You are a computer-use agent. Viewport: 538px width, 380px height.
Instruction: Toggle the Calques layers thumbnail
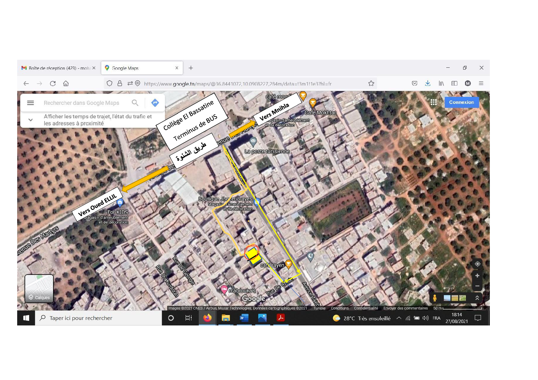pyautogui.click(x=39, y=288)
